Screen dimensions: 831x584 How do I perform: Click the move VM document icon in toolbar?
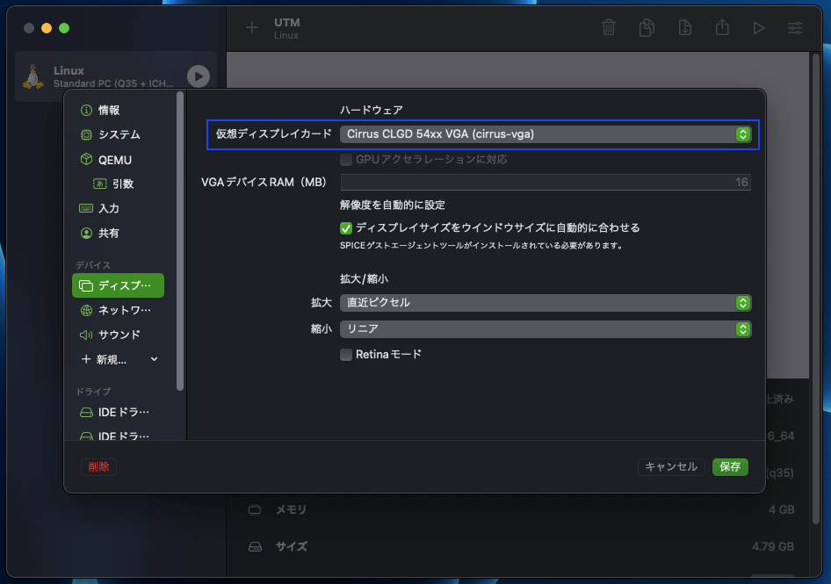(684, 27)
